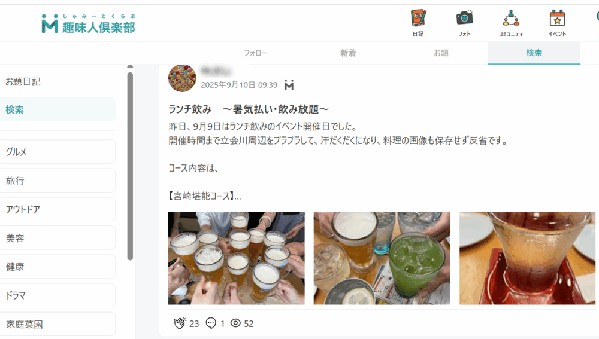Open the green drink photo

pyautogui.click(x=382, y=258)
